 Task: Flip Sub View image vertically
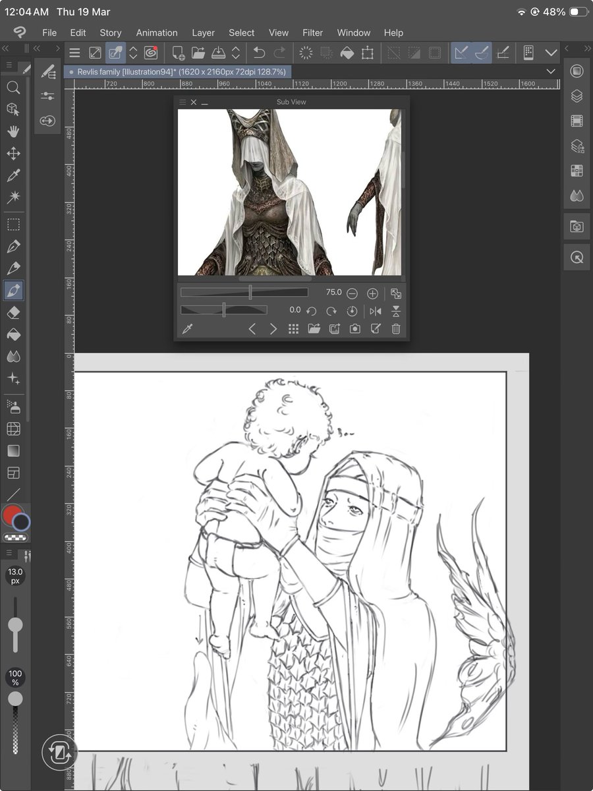(x=396, y=311)
